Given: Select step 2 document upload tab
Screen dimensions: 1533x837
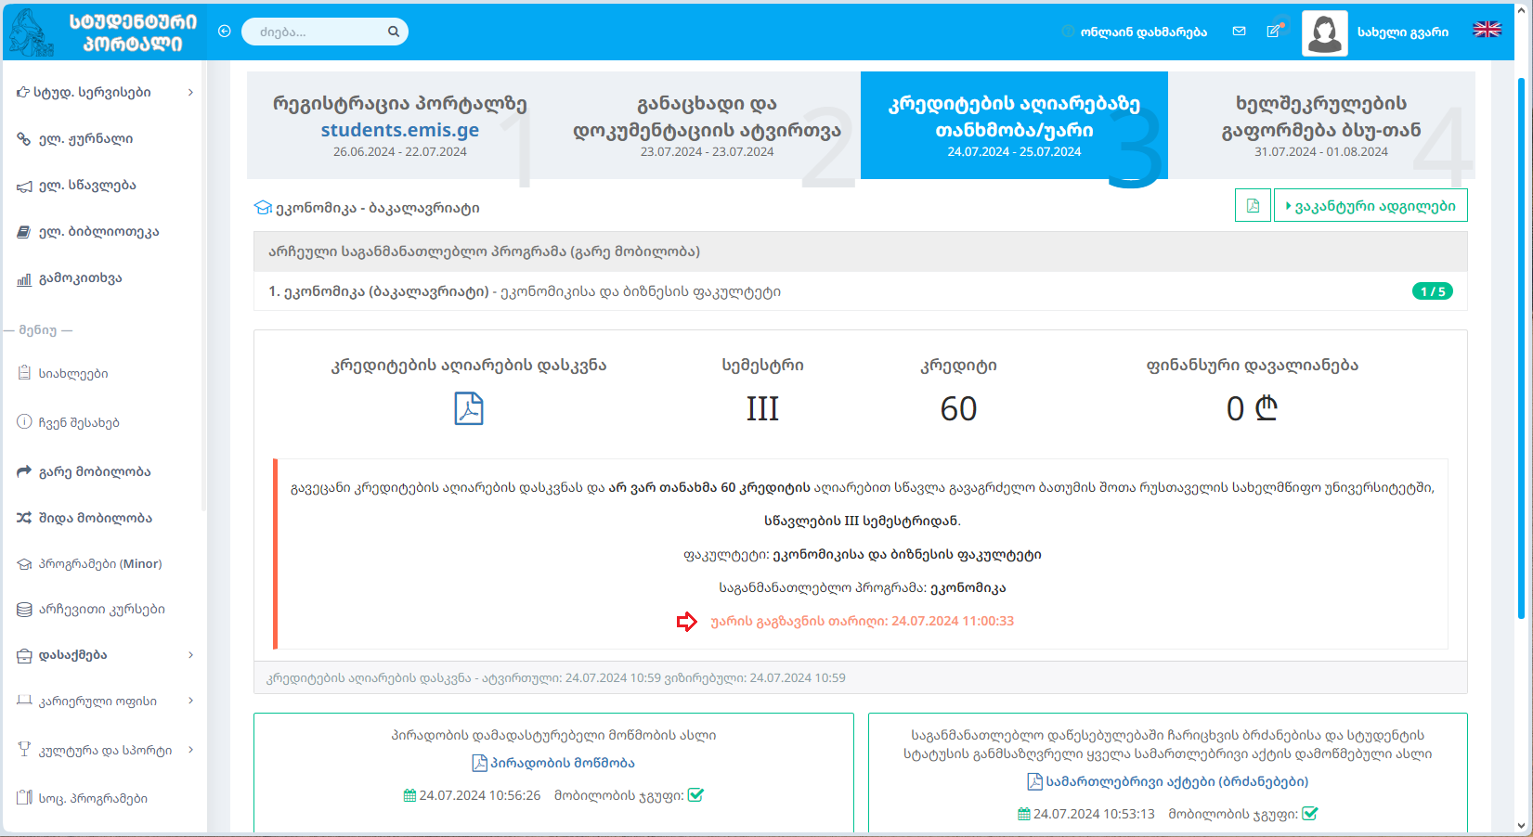Looking at the screenshot, I should click(708, 125).
